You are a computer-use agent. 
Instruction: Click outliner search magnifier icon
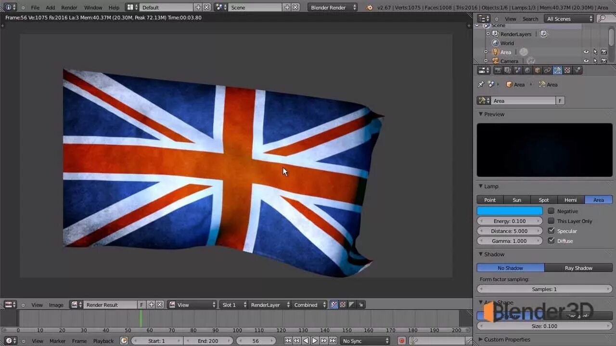tap(602, 18)
